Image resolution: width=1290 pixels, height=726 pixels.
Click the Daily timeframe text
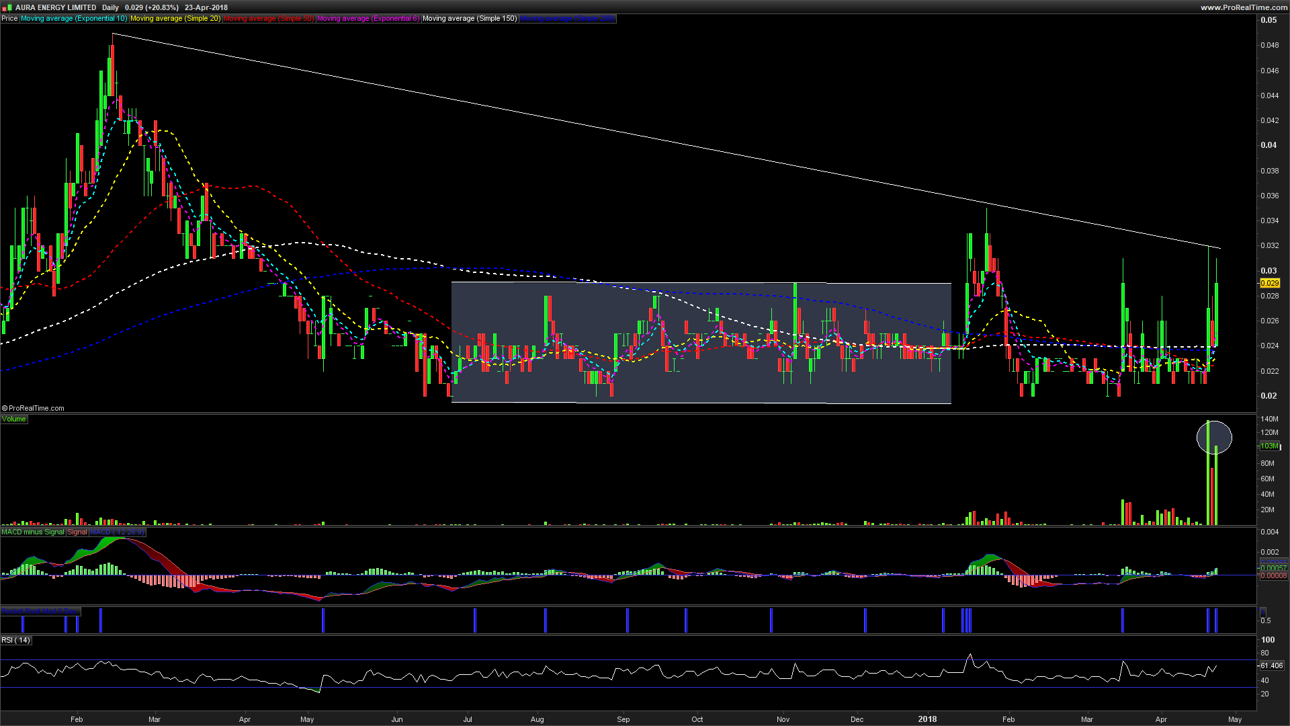111,8
